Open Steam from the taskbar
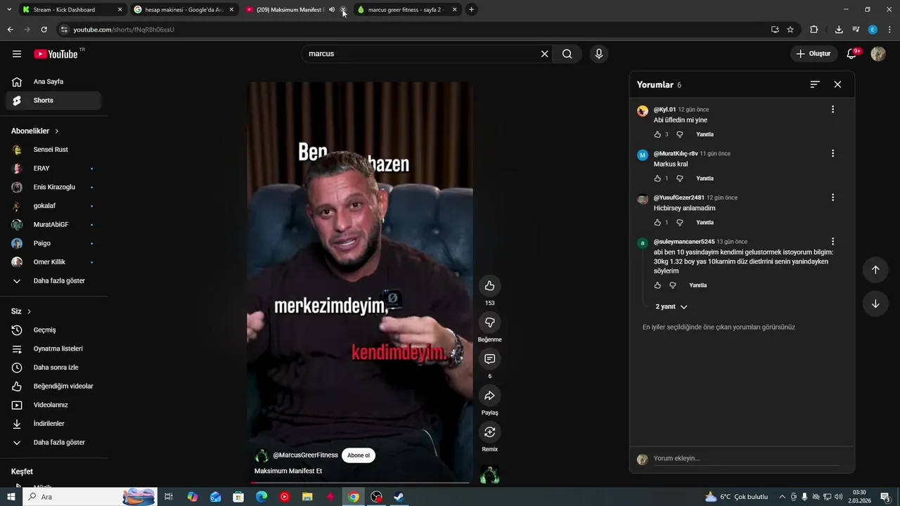This screenshot has width=900, height=506. (x=399, y=497)
